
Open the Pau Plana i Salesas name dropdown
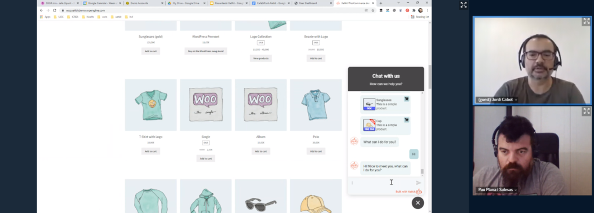516,190
